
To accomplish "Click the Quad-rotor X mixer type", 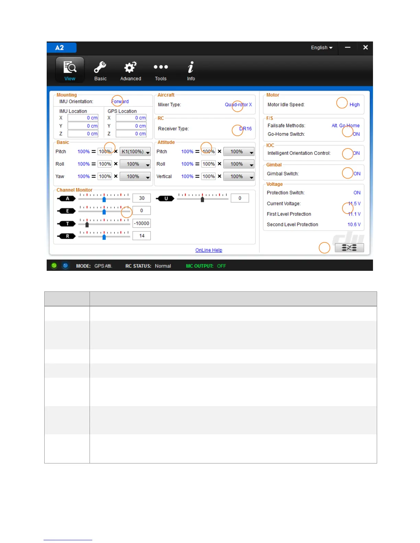I will coord(238,105).
